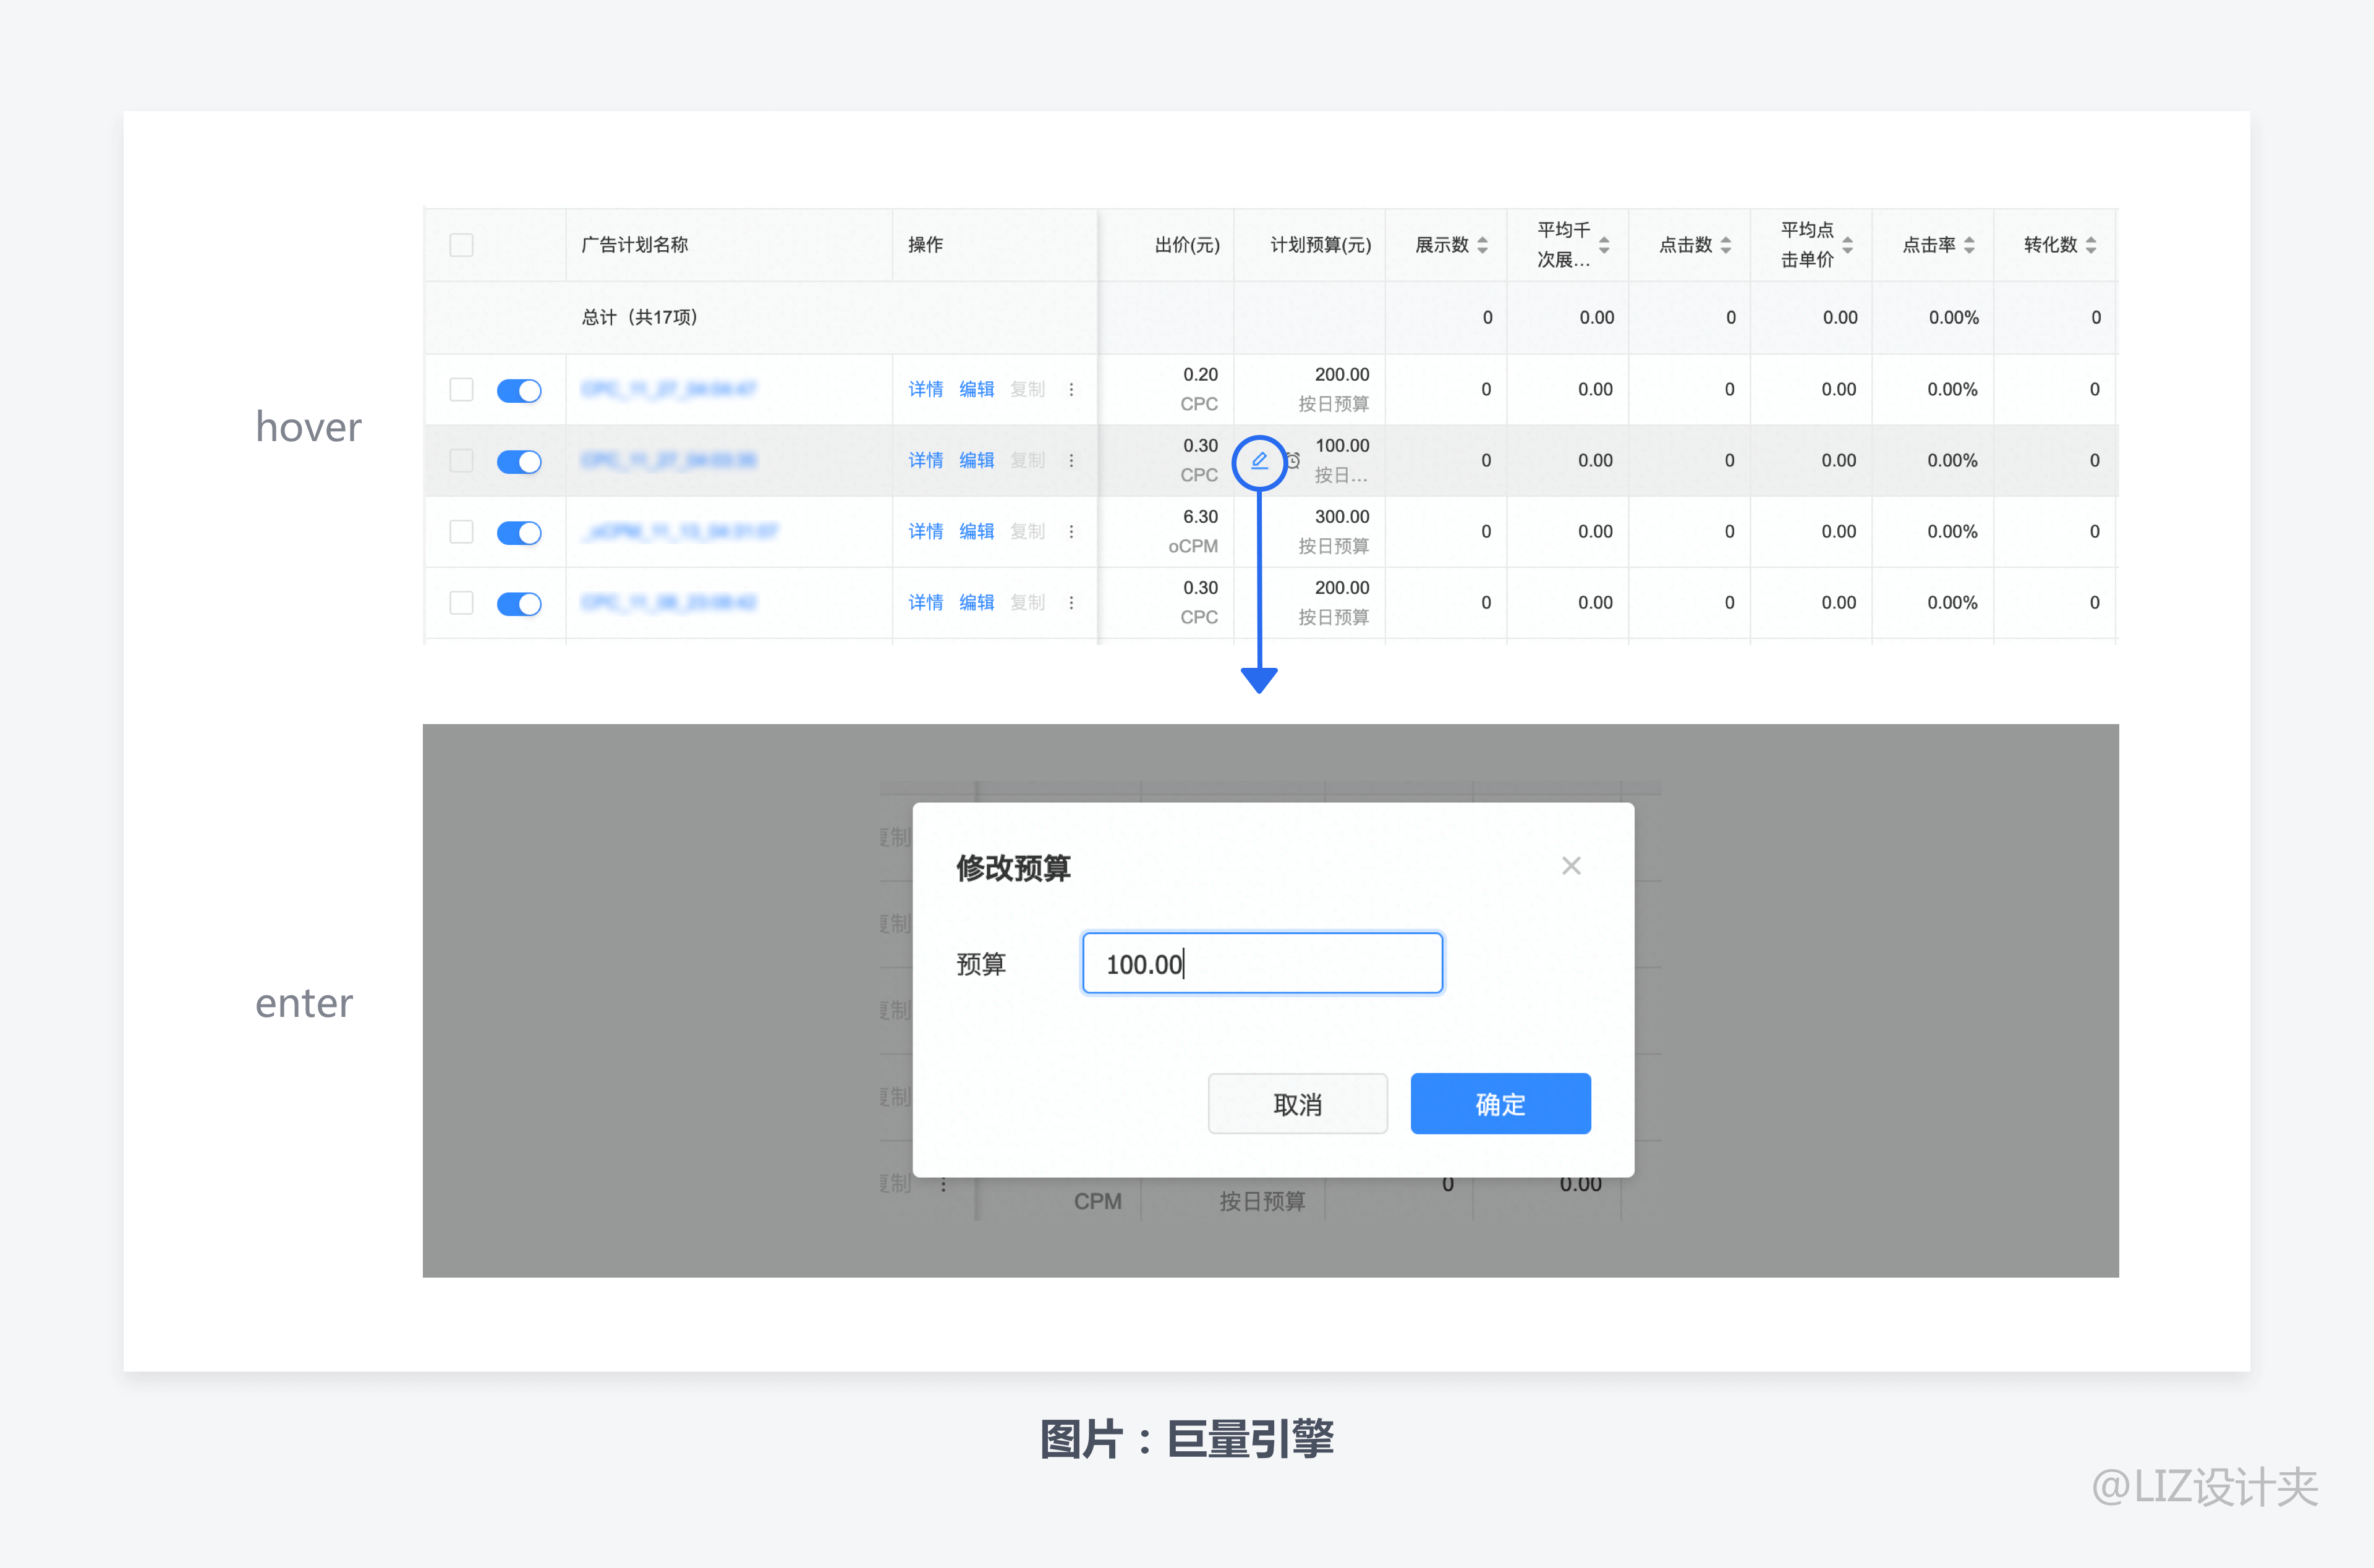Sort by the 平均点击单价 column
The height and width of the screenshot is (1568, 2374).
(1848, 245)
